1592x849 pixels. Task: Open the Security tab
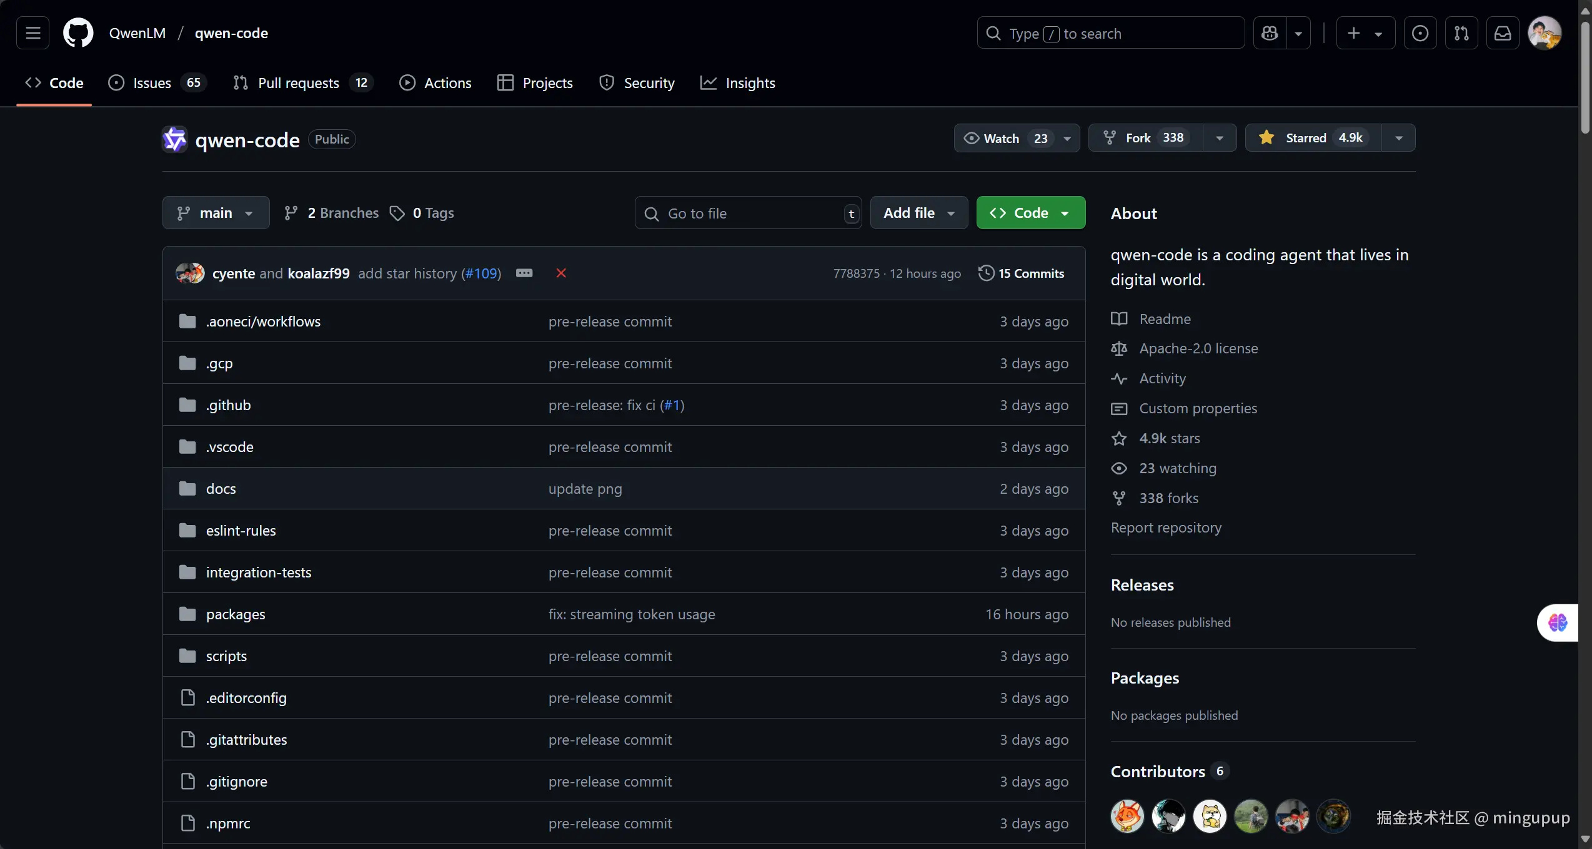point(637,83)
